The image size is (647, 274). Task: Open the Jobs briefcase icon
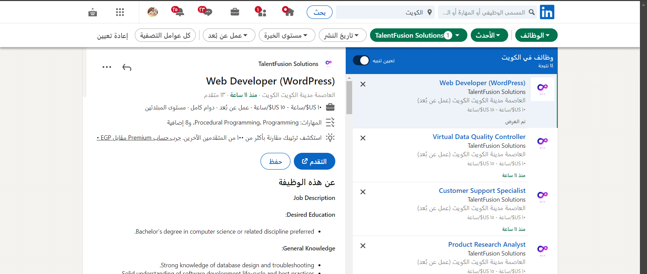tap(235, 12)
